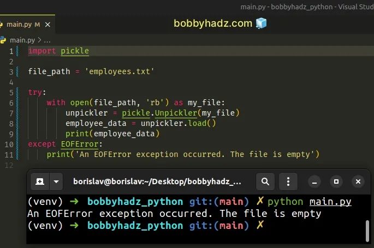The height and width of the screenshot is (248, 374).
Task: Maximize the terminal window
Action: tap(336, 182)
